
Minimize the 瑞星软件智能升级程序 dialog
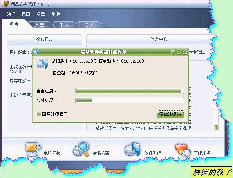(x=173, y=52)
